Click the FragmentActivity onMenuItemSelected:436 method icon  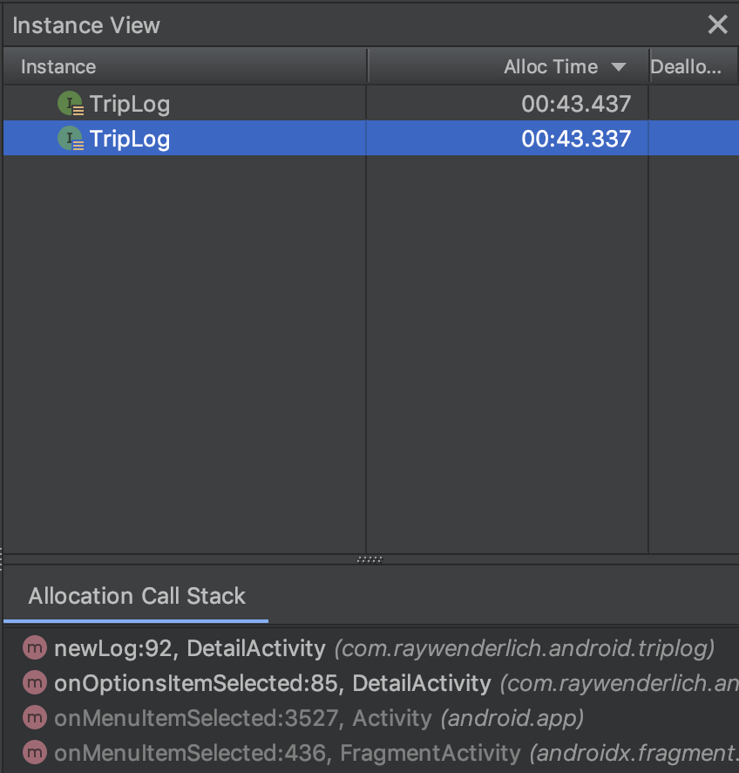pyautogui.click(x=35, y=752)
